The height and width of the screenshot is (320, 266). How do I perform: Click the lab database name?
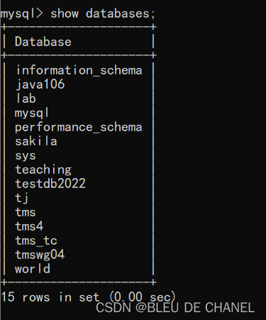(26, 99)
